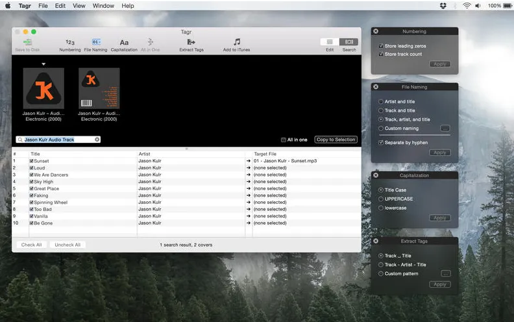Apply the Numbering settings
The image size is (514, 322).
click(x=439, y=64)
